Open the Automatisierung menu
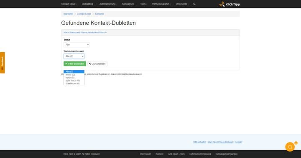Image resolution: width=301 pixels, height=158 pixels. [108, 4]
